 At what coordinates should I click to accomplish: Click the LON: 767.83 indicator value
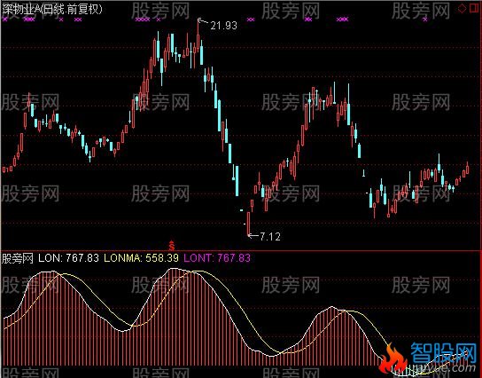(68, 257)
